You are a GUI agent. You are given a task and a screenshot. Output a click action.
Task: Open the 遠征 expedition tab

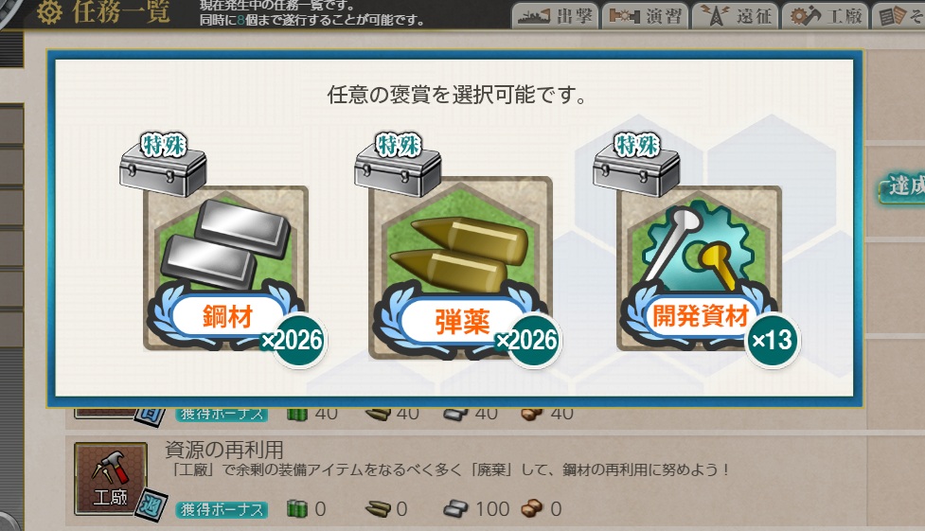[x=736, y=15]
